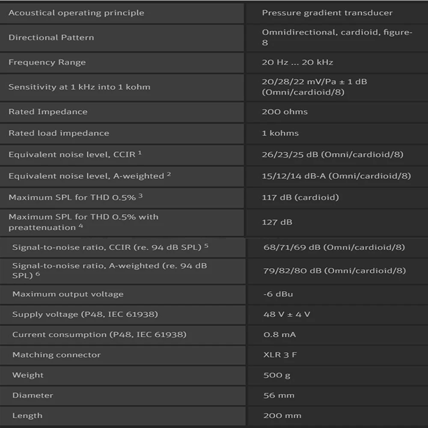428x428 pixels.
Task: Click footnote 2 beside A-weighted noise level
Action: tap(169, 174)
